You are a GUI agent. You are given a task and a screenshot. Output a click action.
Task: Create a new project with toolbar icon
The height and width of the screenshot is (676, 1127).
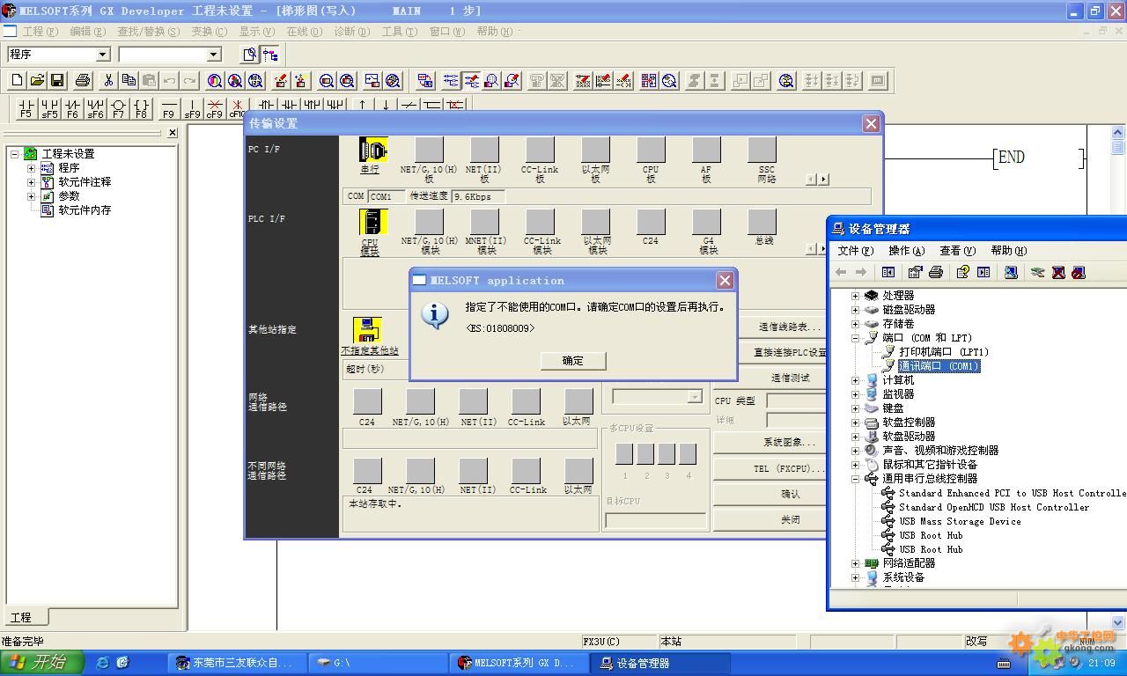(x=17, y=80)
